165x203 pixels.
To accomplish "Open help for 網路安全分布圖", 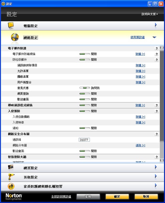I will pyautogui.click(x=157, y=134).
